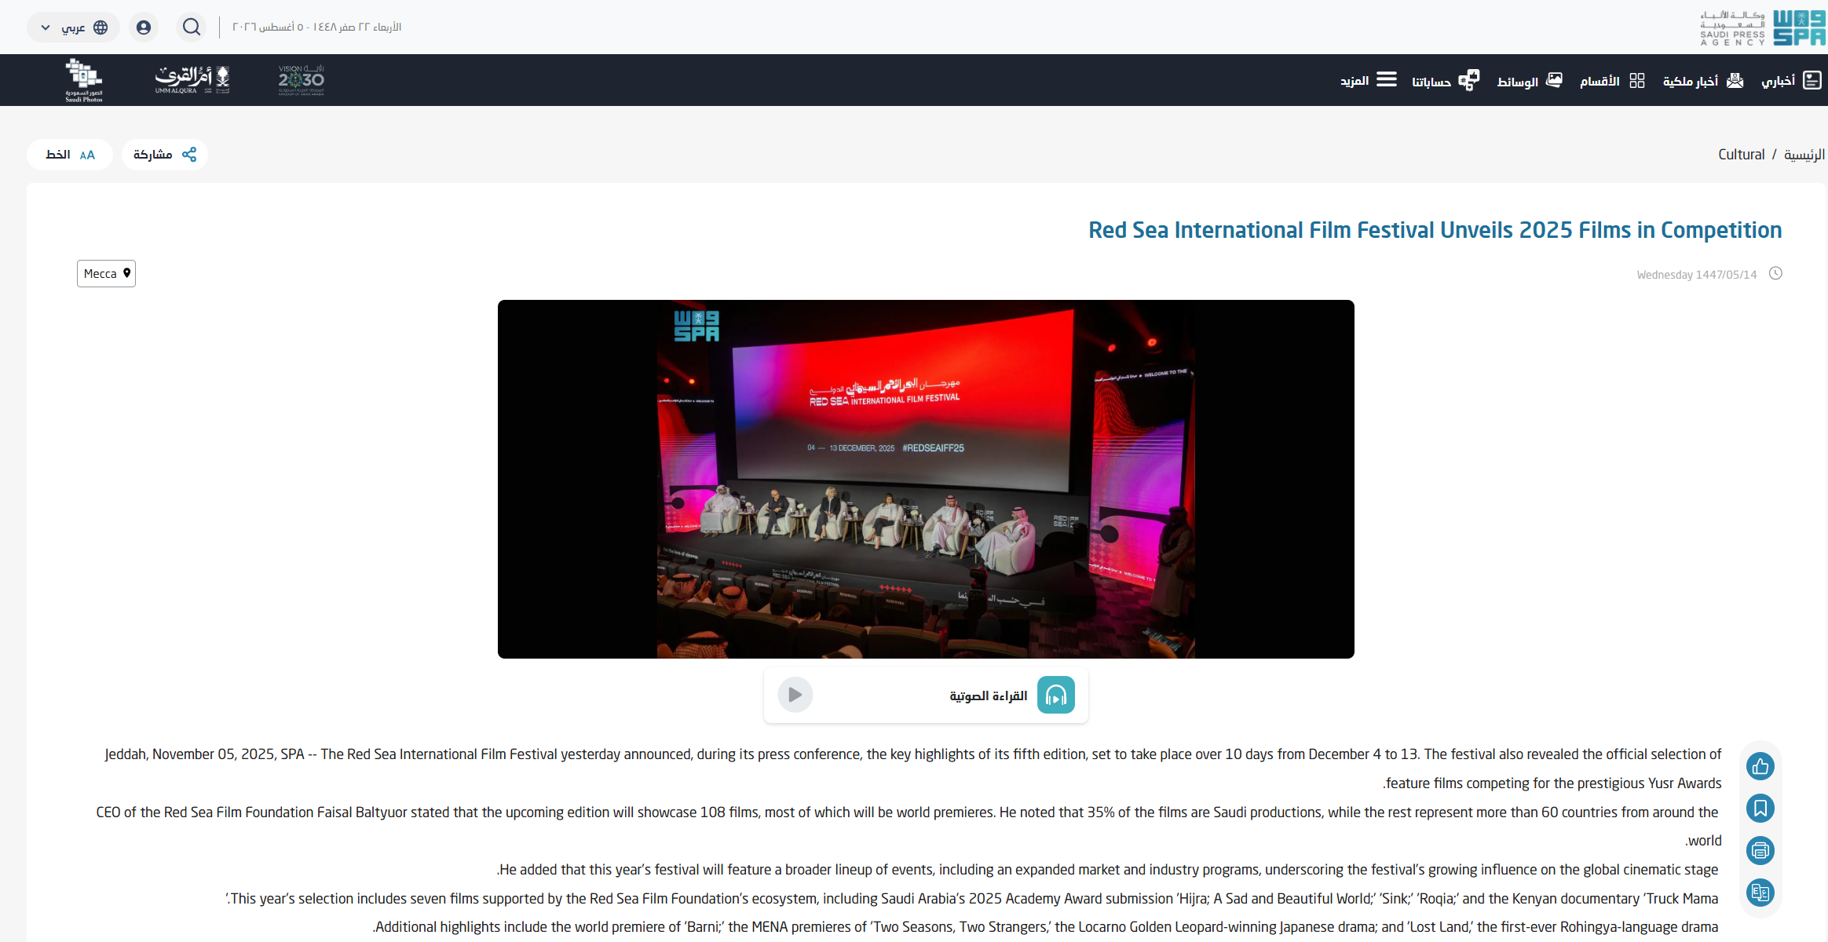
Task: Click the مشاركة share button
Action: (165, 155)
